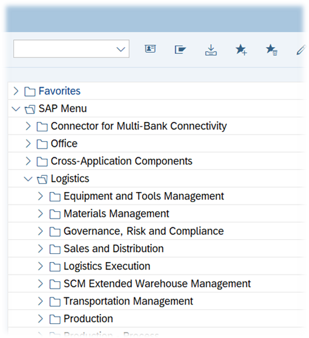
Task: Click the Transportation Management folder icon
Action: click(x=55, y=302)
